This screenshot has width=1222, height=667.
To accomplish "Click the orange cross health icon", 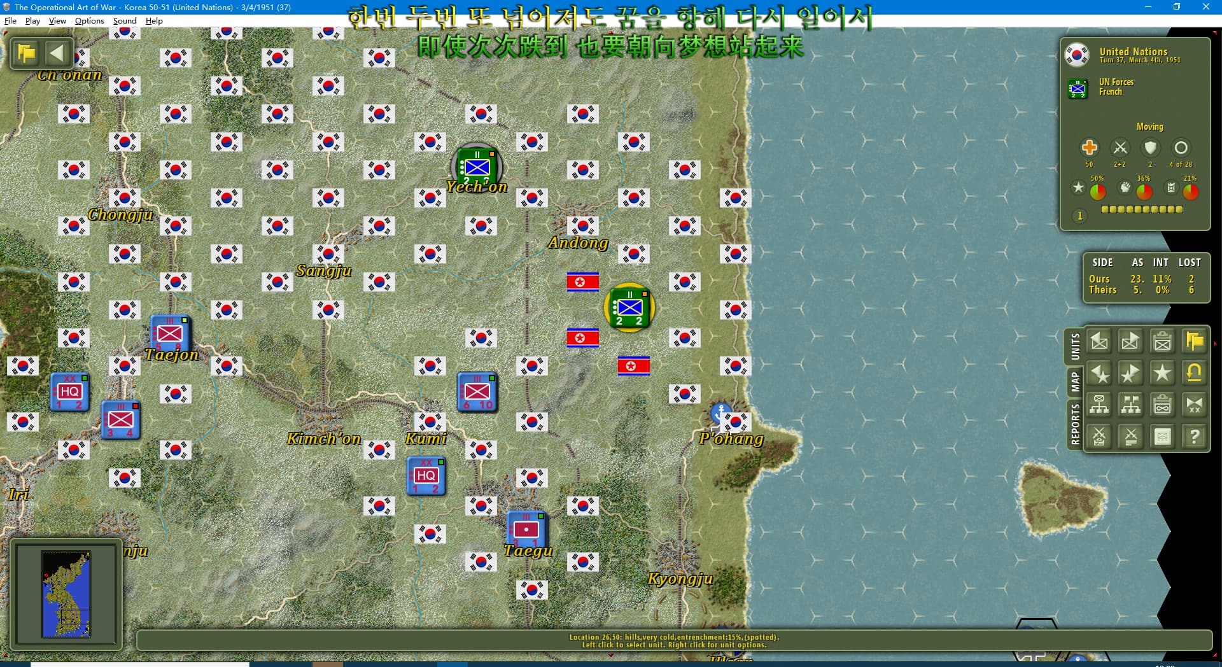I will 1089,148.
